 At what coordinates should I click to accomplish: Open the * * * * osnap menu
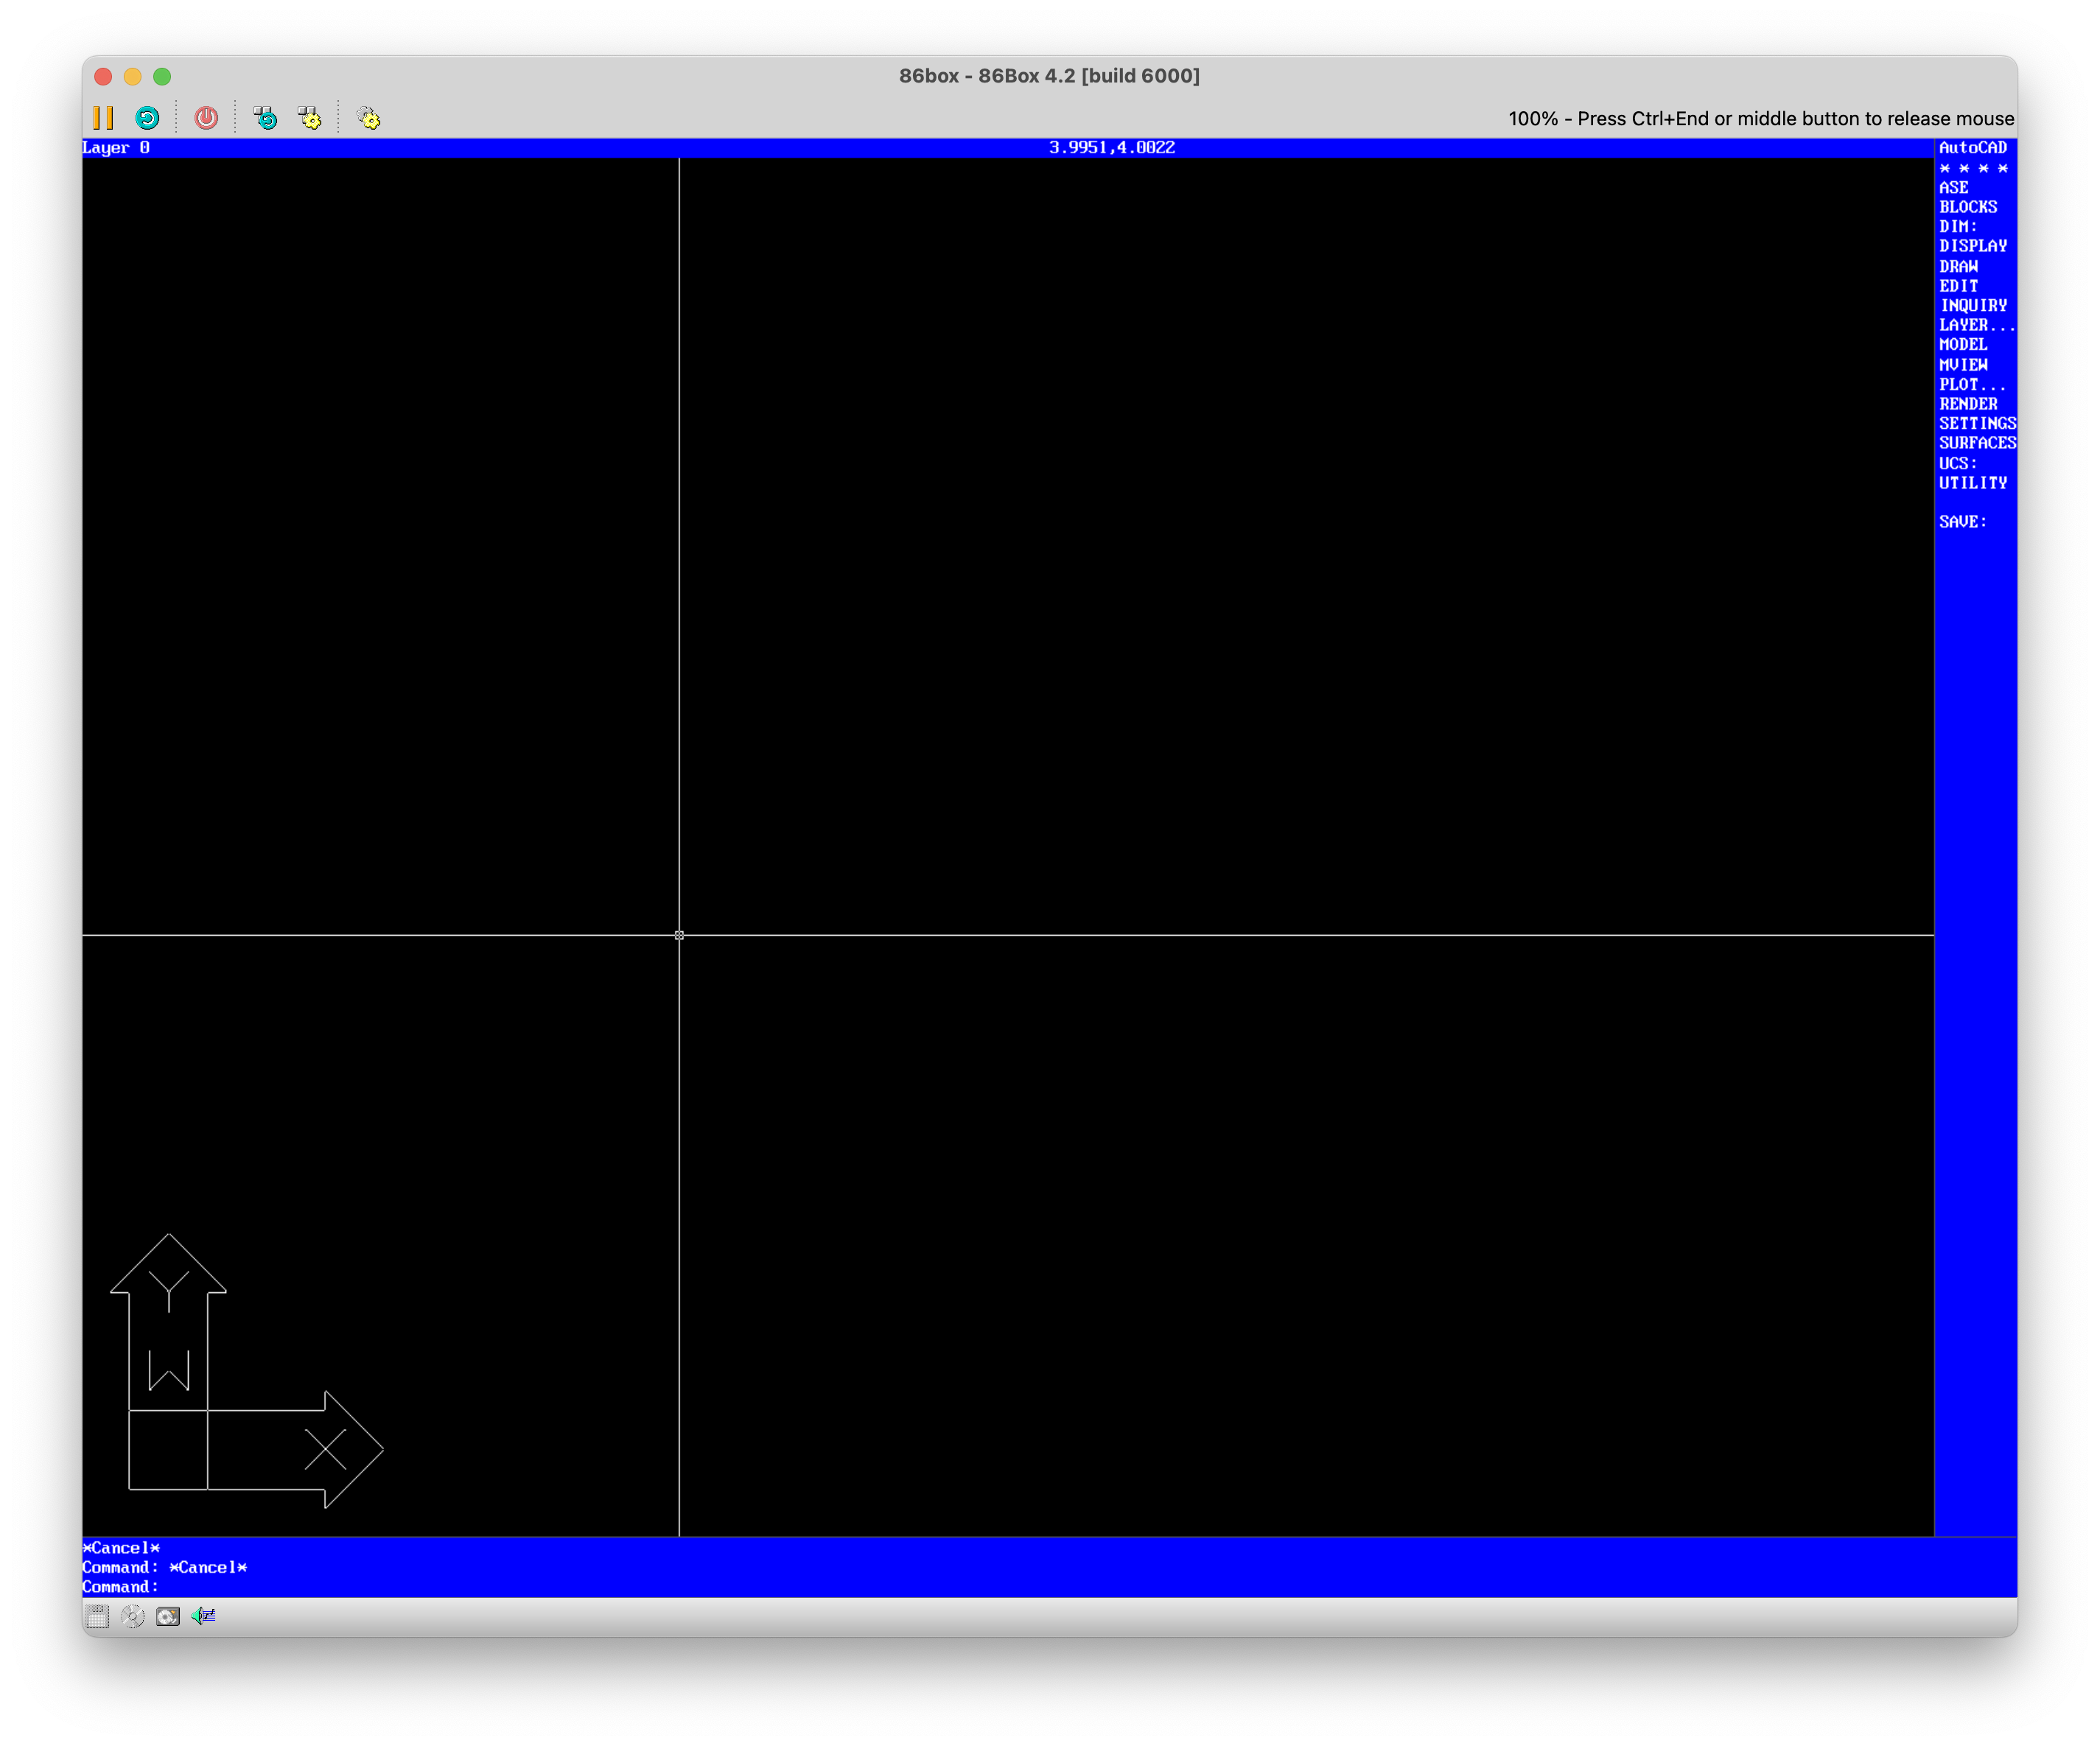(1973, 168)
